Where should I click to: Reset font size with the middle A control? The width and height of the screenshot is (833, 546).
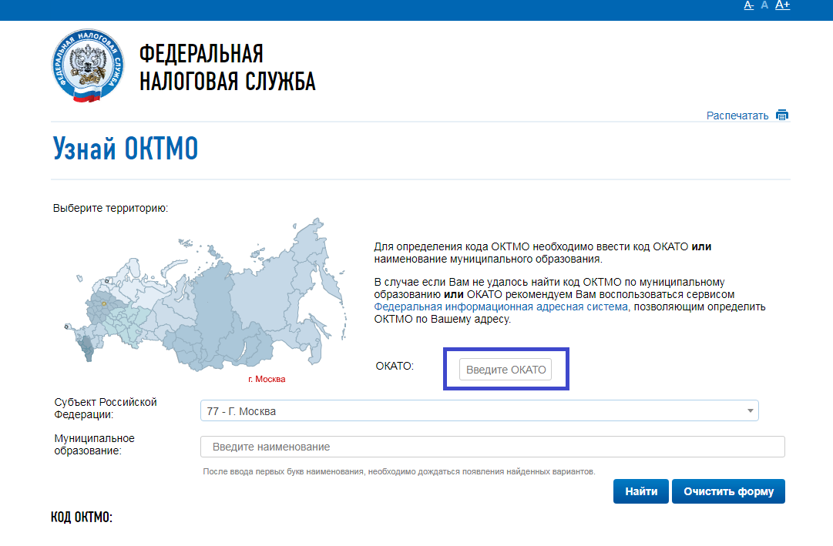(764, 5)
